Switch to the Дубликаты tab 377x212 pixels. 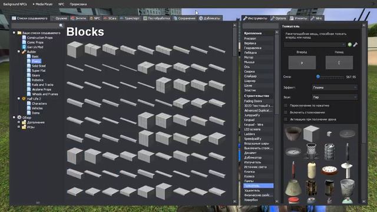tap(210, 18)
